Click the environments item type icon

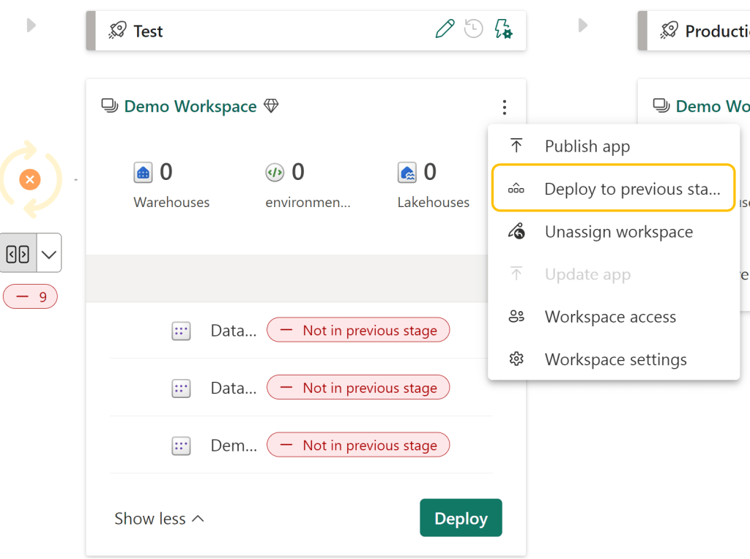click(x=275, y=173)
